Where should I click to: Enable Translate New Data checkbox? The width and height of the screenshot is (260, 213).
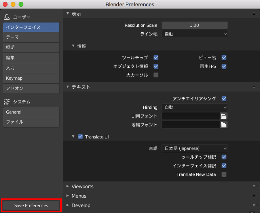point(224,174)
